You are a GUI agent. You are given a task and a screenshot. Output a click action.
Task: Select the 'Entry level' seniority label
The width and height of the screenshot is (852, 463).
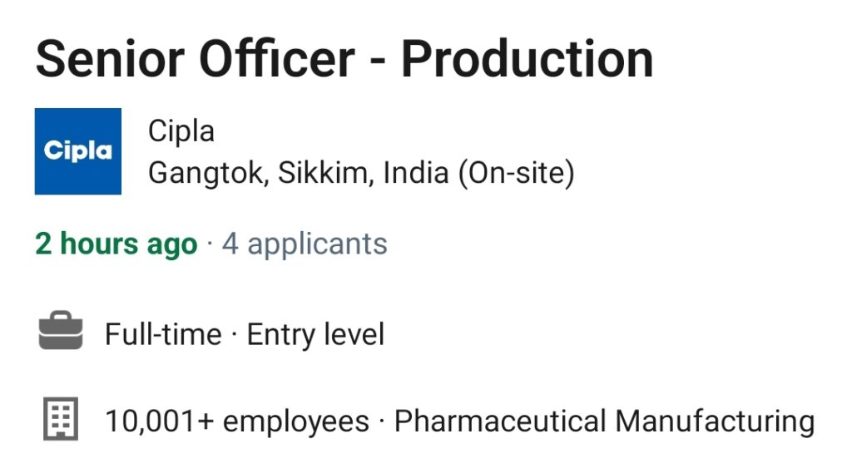pos(315,334)
